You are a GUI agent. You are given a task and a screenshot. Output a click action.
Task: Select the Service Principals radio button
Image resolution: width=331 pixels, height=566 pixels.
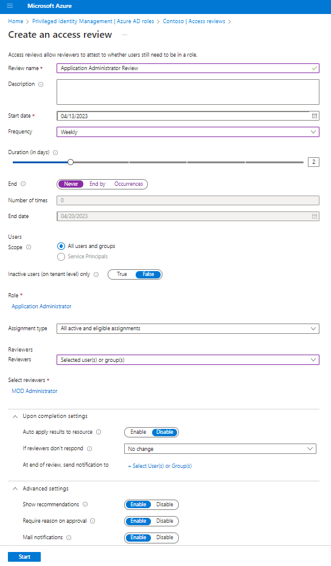tap(61, 256)
